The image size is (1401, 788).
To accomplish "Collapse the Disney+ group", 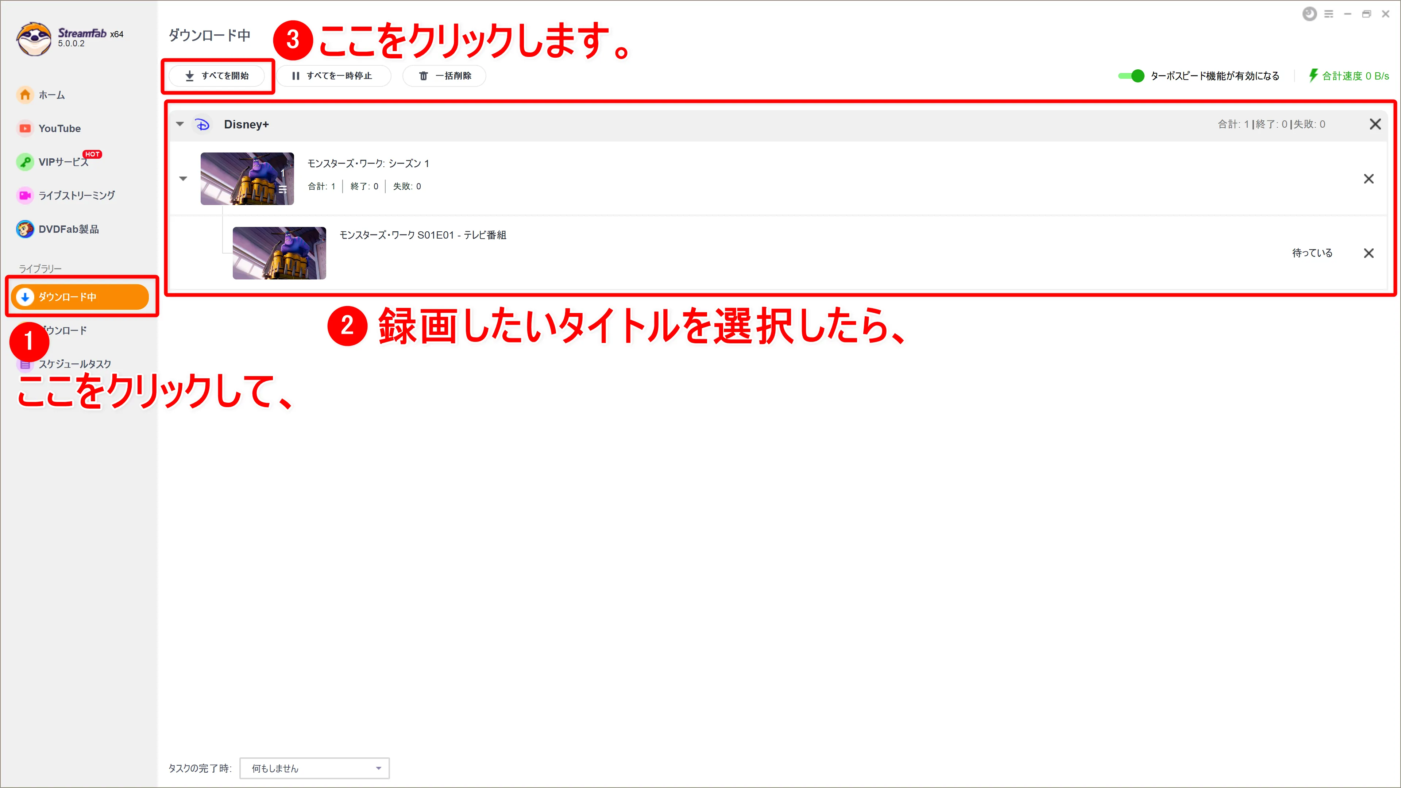I will point(180,124).
